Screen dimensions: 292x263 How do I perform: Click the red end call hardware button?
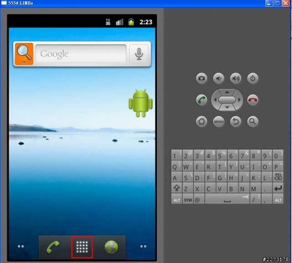[x=253, y=100]
